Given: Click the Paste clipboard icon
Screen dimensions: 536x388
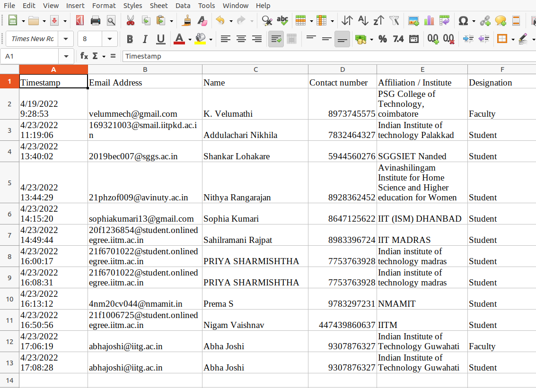Looking at the screenshot, I should (x=161, y=20).
